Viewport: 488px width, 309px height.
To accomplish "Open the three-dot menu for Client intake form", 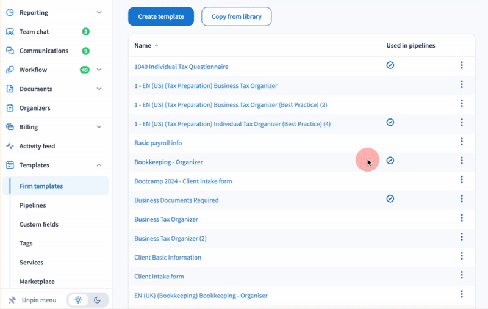I will pyautogui.click(x=462, y=275).
